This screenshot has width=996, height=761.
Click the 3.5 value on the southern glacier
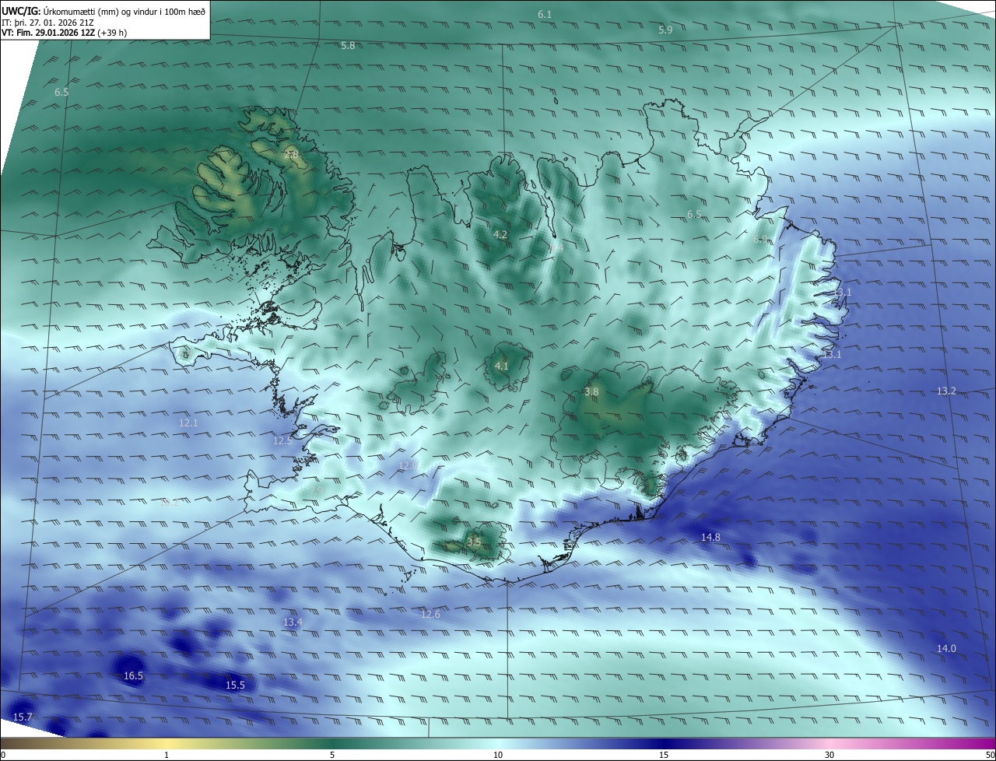pyautogui.click(x=474, y=542)
